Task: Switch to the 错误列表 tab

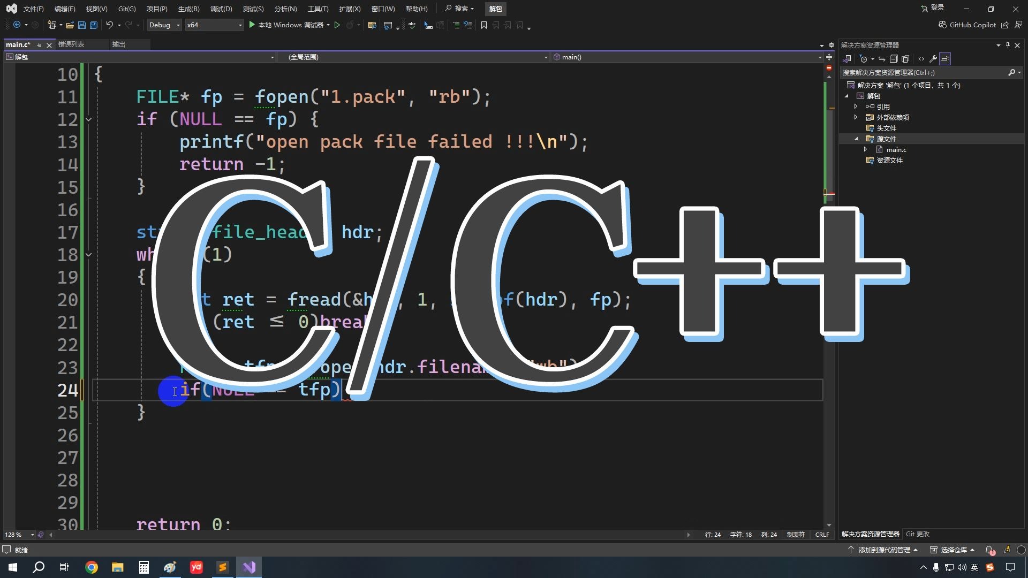Action: point(71,44)
